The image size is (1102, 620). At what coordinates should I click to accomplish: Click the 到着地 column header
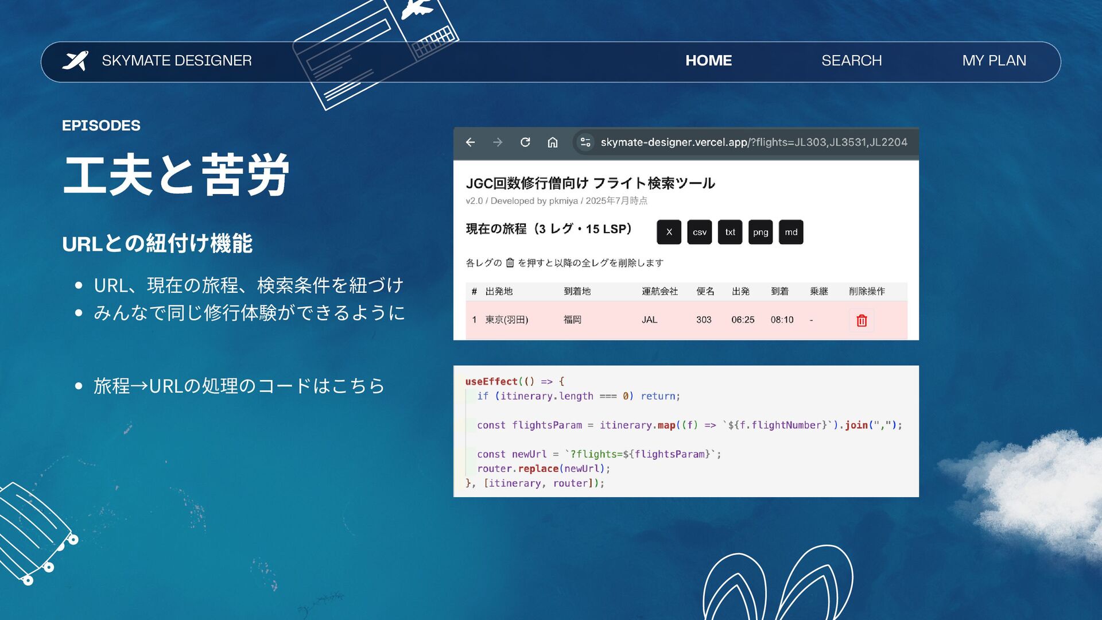coord(577,291)
